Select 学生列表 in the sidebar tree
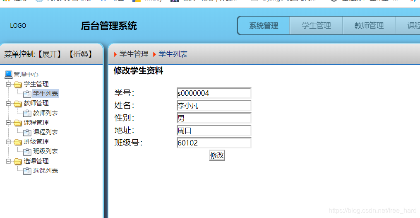 tap(46, 94)
